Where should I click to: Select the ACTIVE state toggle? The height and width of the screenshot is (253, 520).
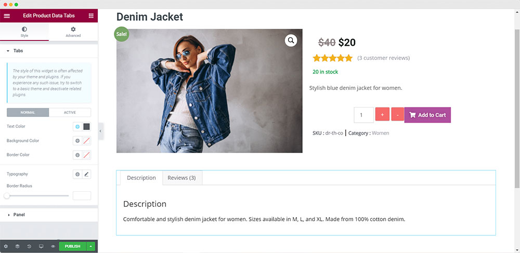pyautogui.click(x=70, y=112)
